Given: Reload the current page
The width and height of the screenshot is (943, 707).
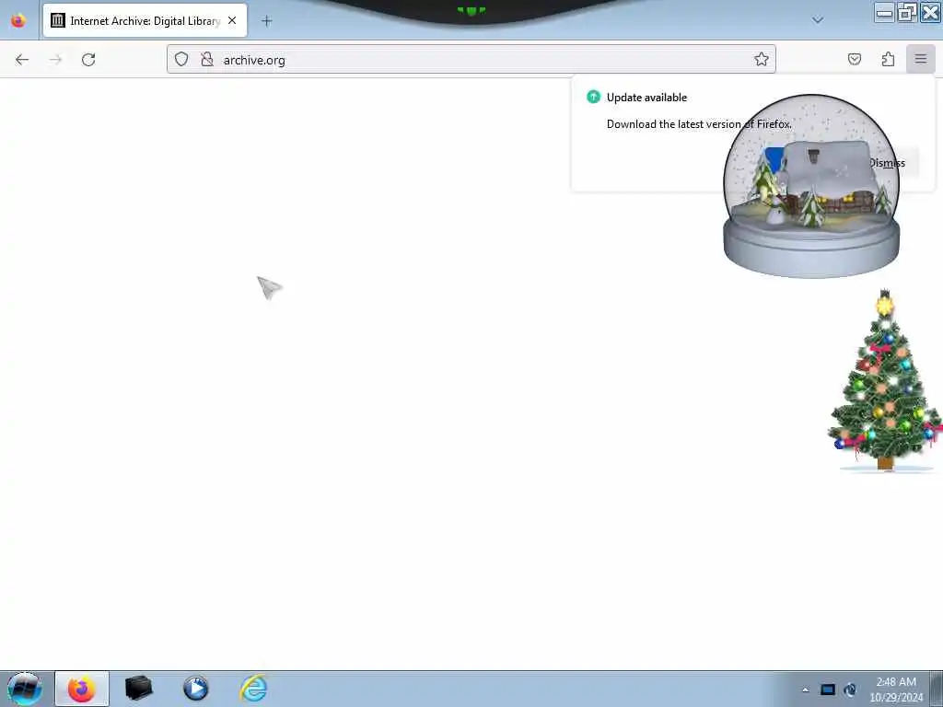Looking at the screenshot, I should [88, 60].
